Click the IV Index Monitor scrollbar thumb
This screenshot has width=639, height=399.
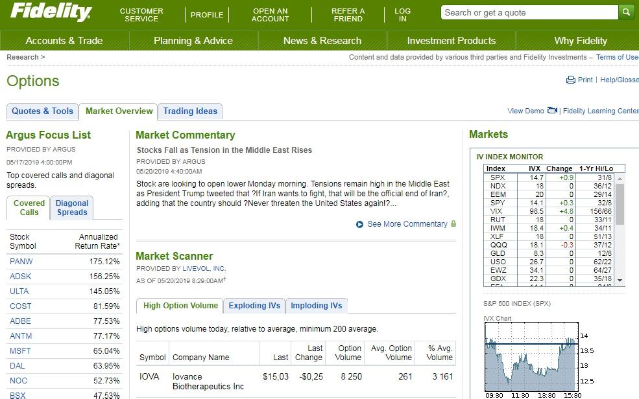click(620, 203)
